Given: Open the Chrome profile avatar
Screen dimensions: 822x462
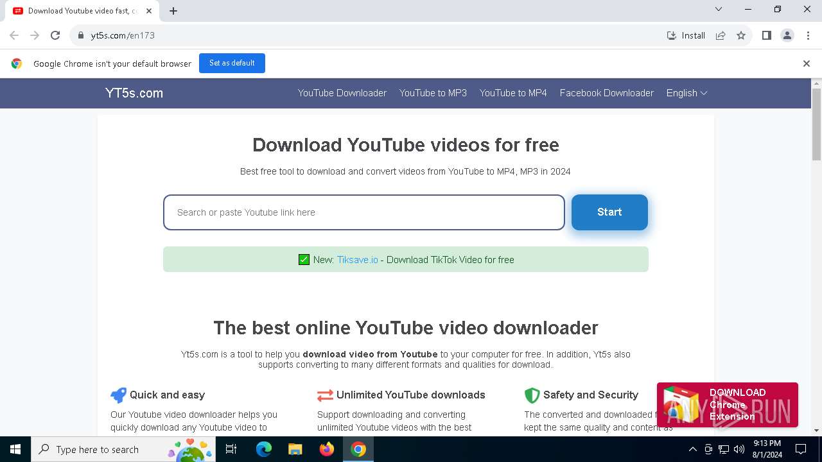Looking at the screenshot, I should click(x=787, y=35).
